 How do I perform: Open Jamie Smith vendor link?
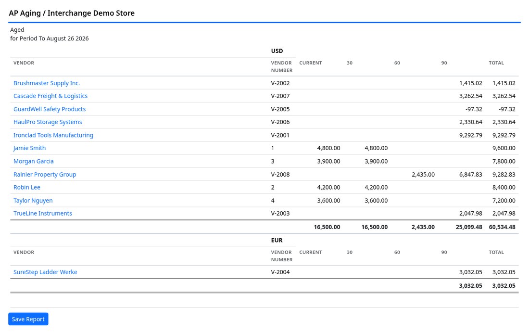point(29,148)
